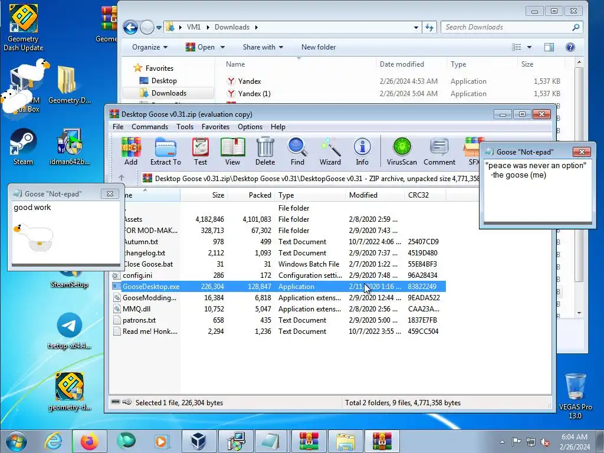Open the Favorites menu in WinRAR

[215, 127]
